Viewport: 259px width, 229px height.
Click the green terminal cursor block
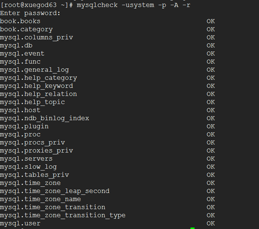193,228
